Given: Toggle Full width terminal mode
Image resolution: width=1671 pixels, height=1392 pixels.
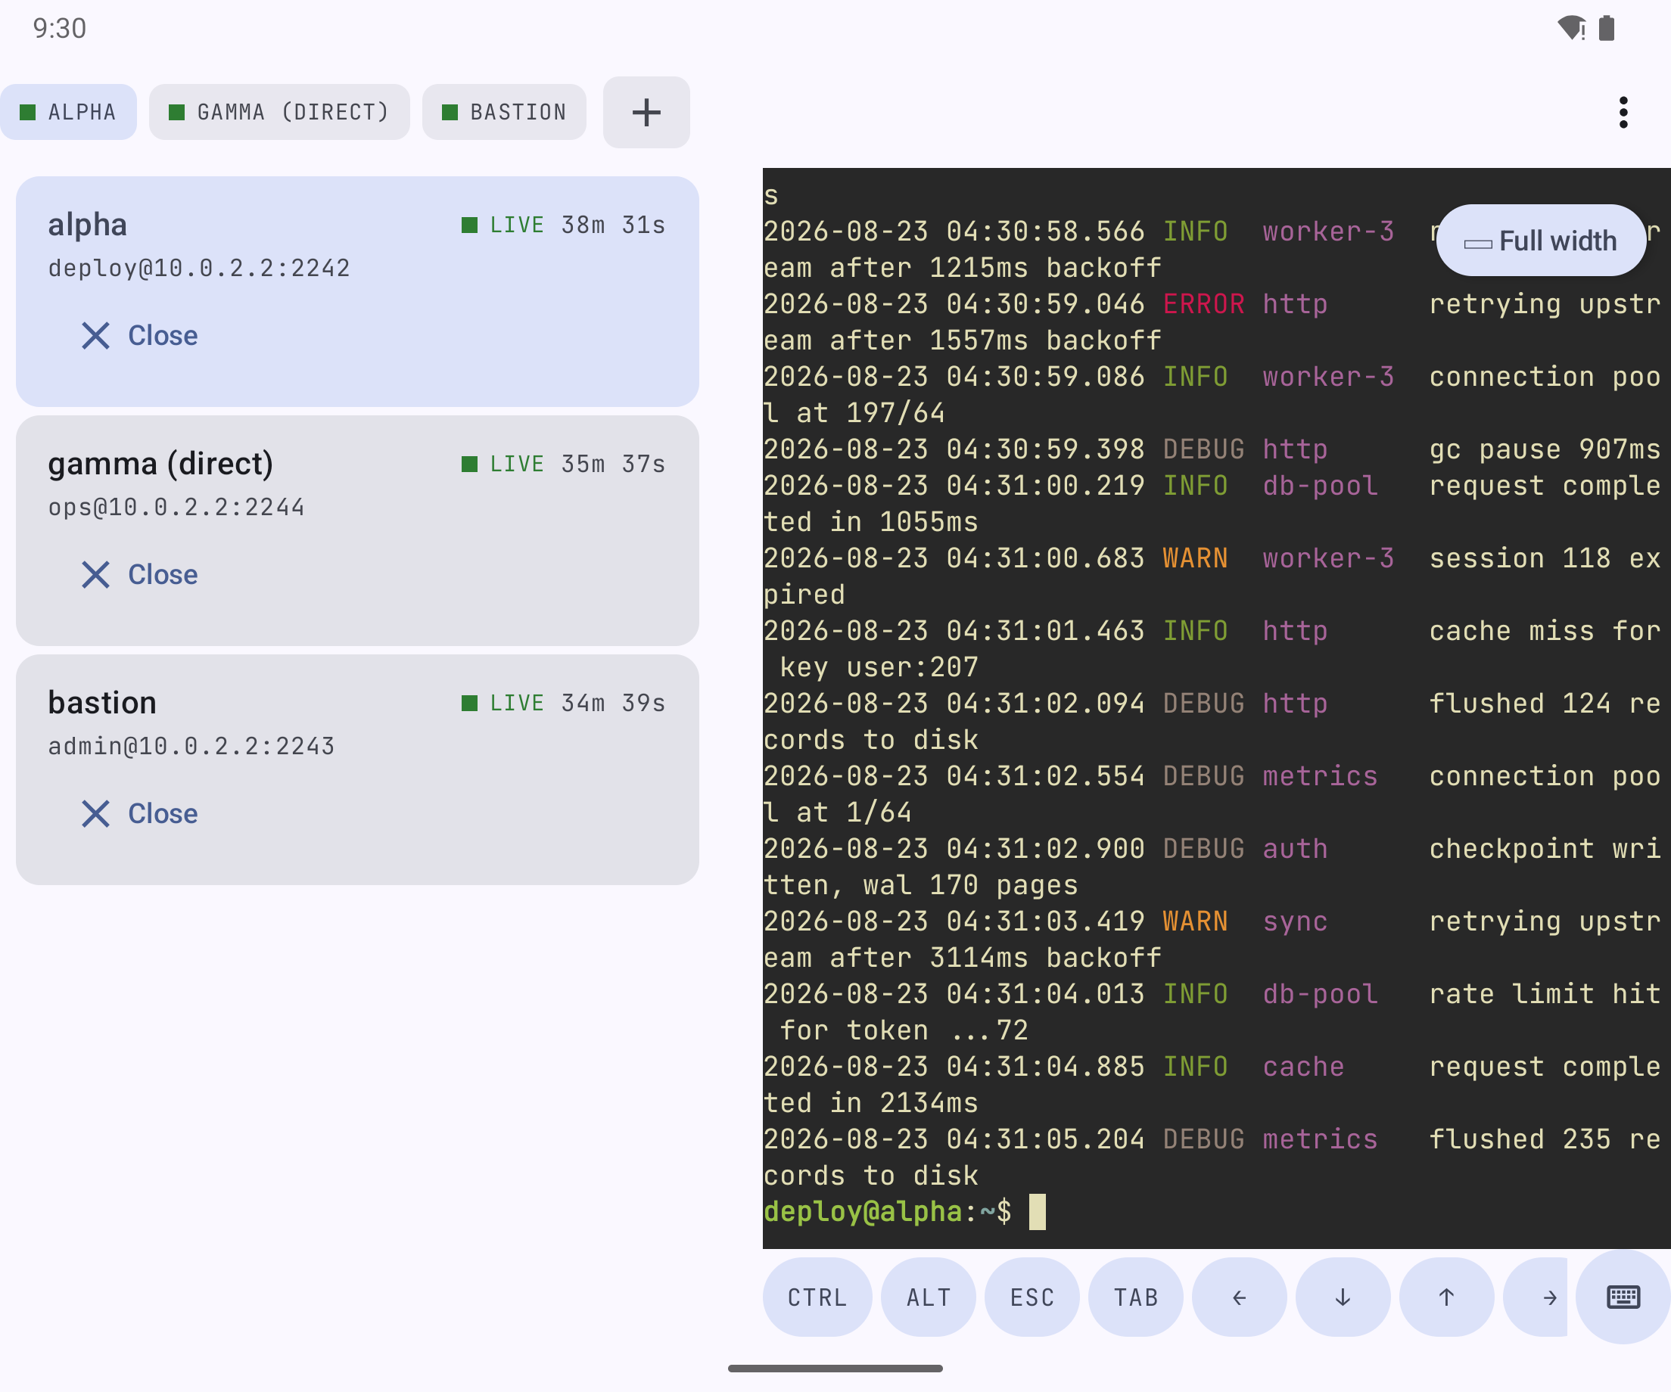Looking at the screenshot, I should point(1542,241).
